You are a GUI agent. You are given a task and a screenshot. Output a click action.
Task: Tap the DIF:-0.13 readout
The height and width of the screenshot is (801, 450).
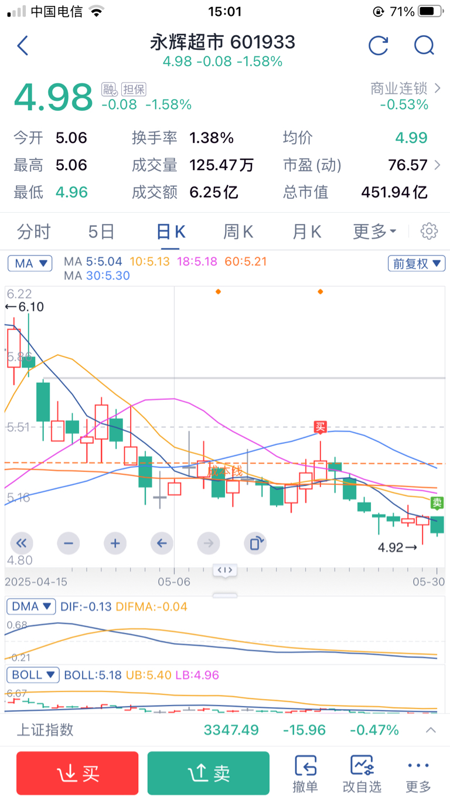[x=86, y=606]
